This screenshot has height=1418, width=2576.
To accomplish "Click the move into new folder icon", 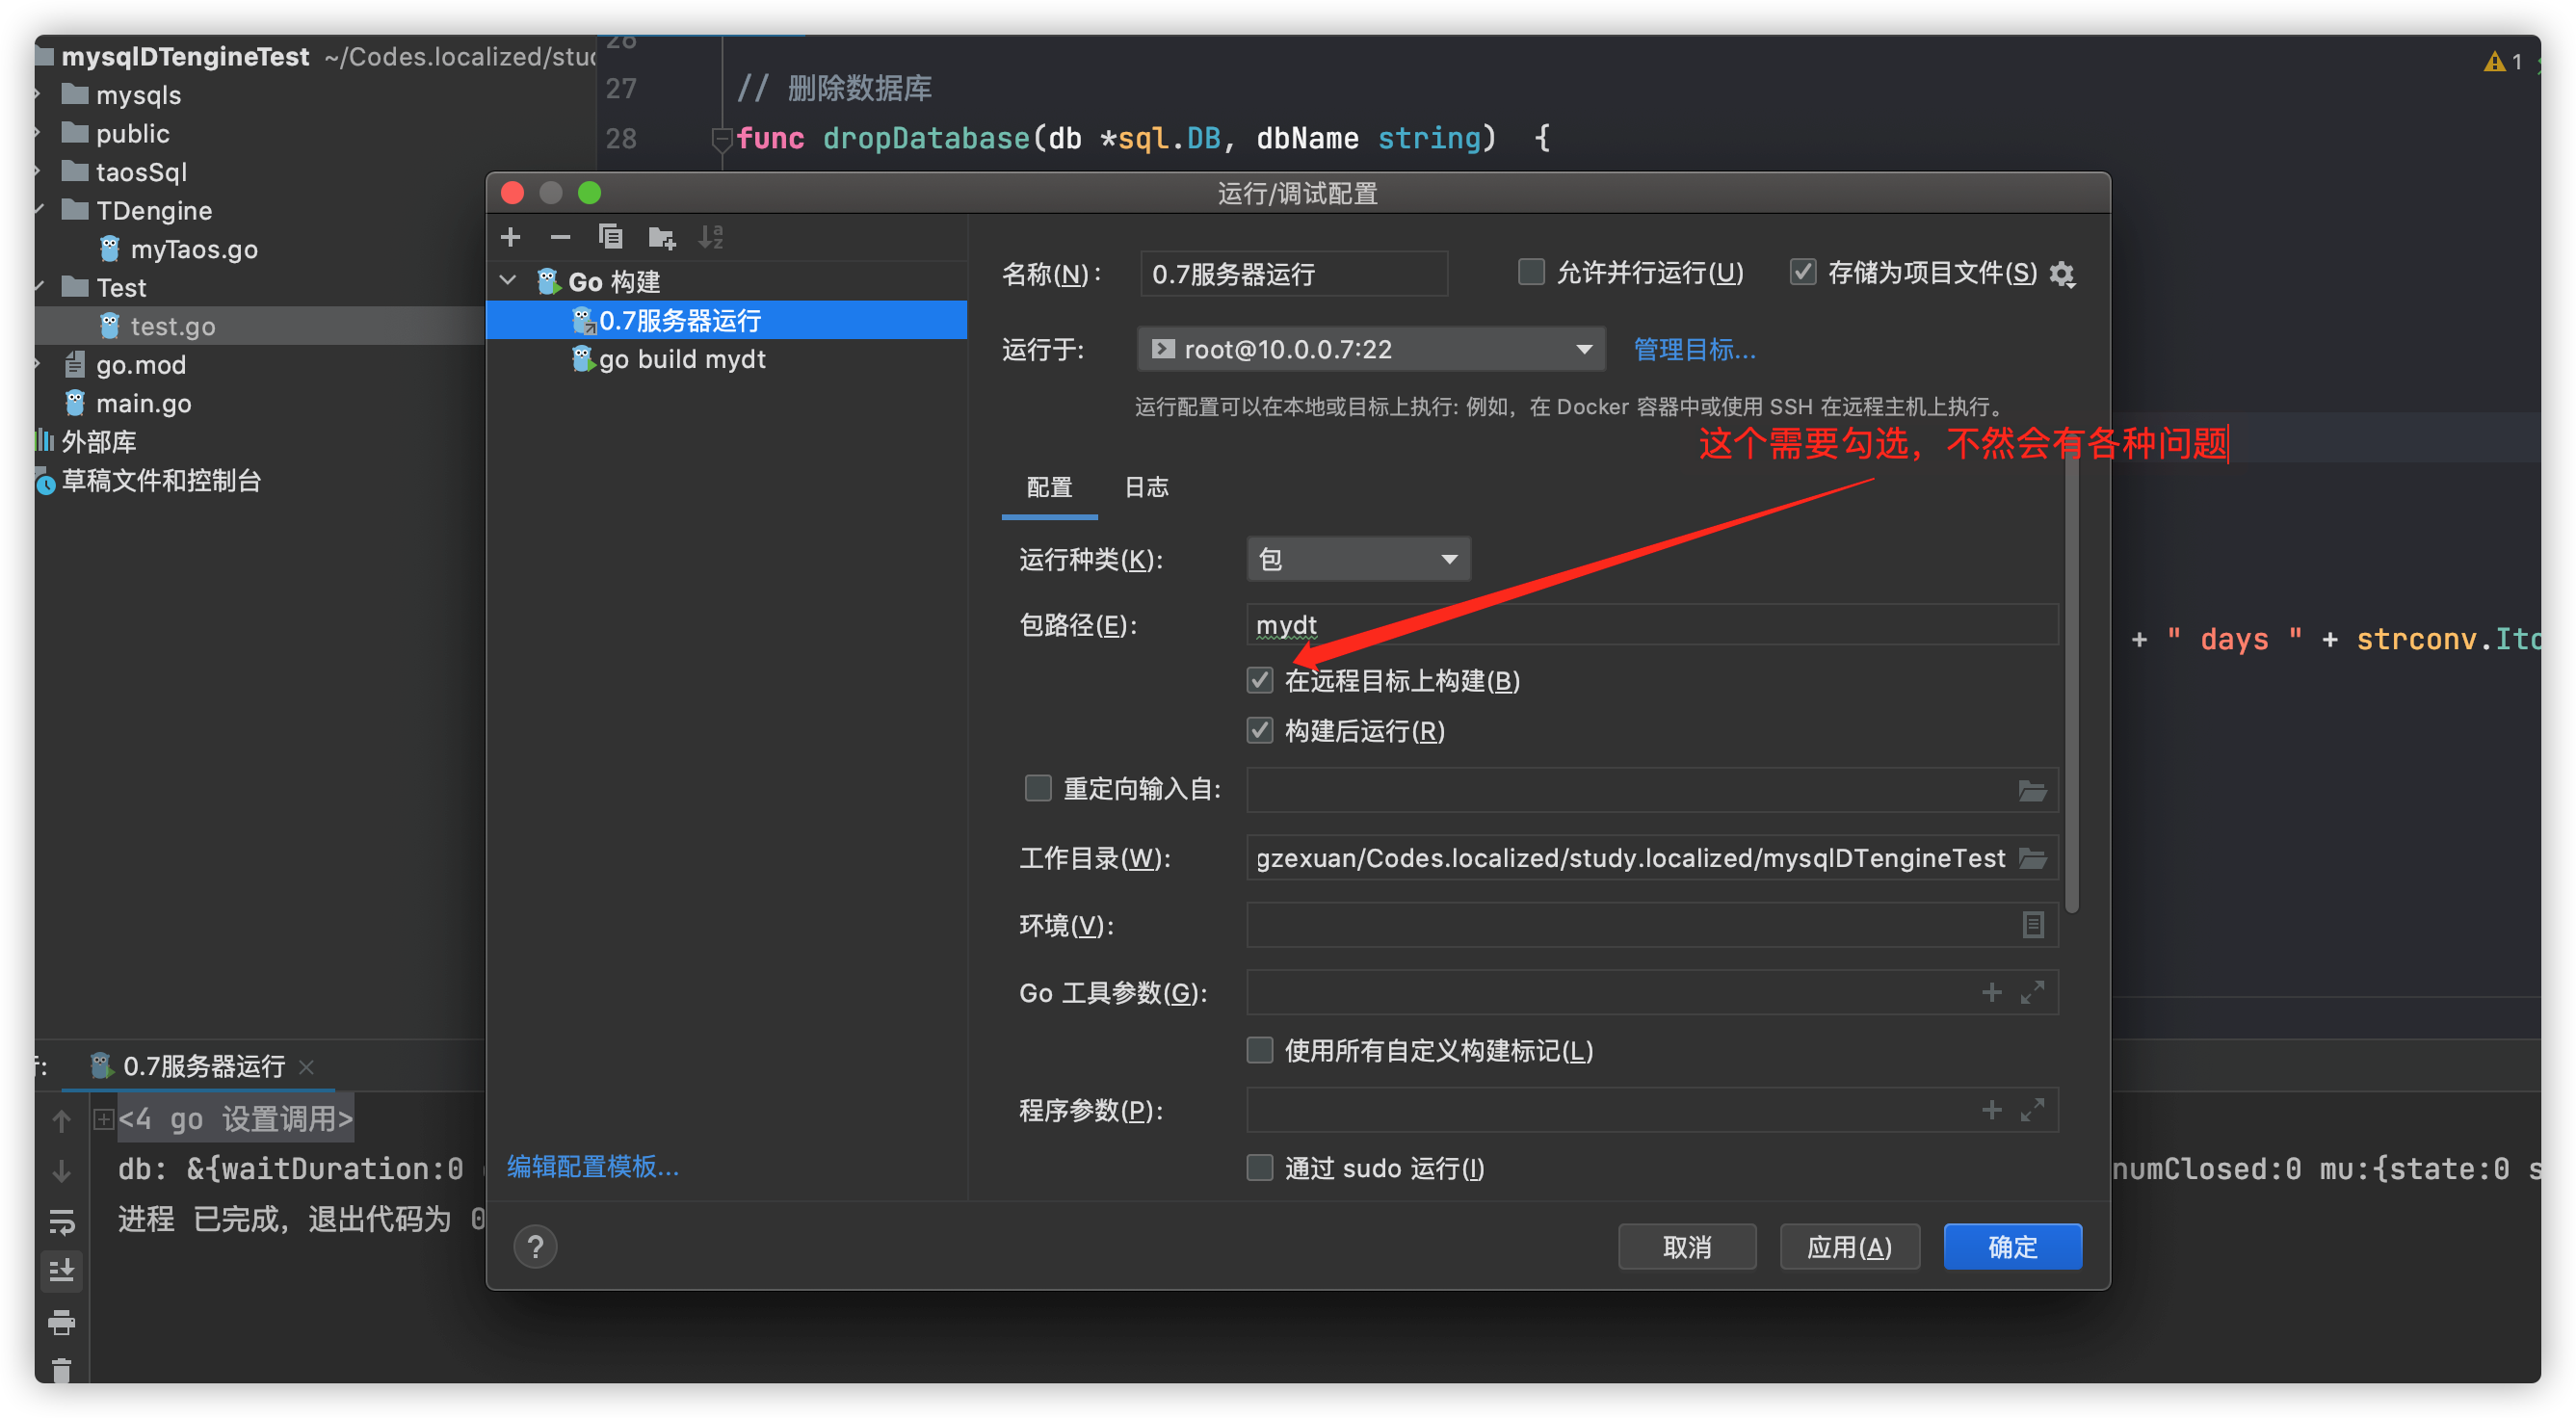I will 661,237.
